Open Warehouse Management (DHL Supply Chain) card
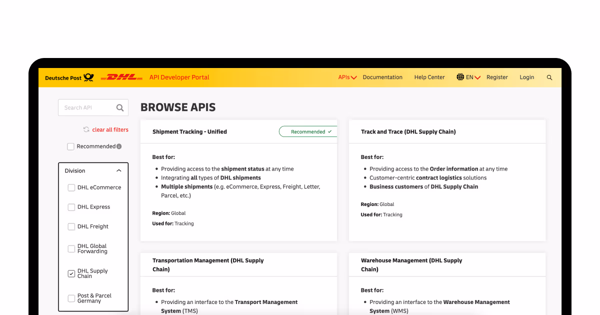This screenshot has height=315, width=600. [x=411, y=265]
